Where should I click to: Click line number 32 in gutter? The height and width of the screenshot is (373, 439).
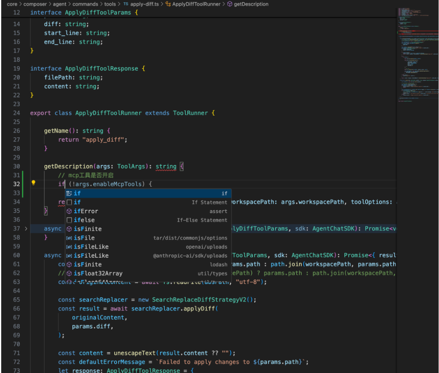click(x=17, y=184)
